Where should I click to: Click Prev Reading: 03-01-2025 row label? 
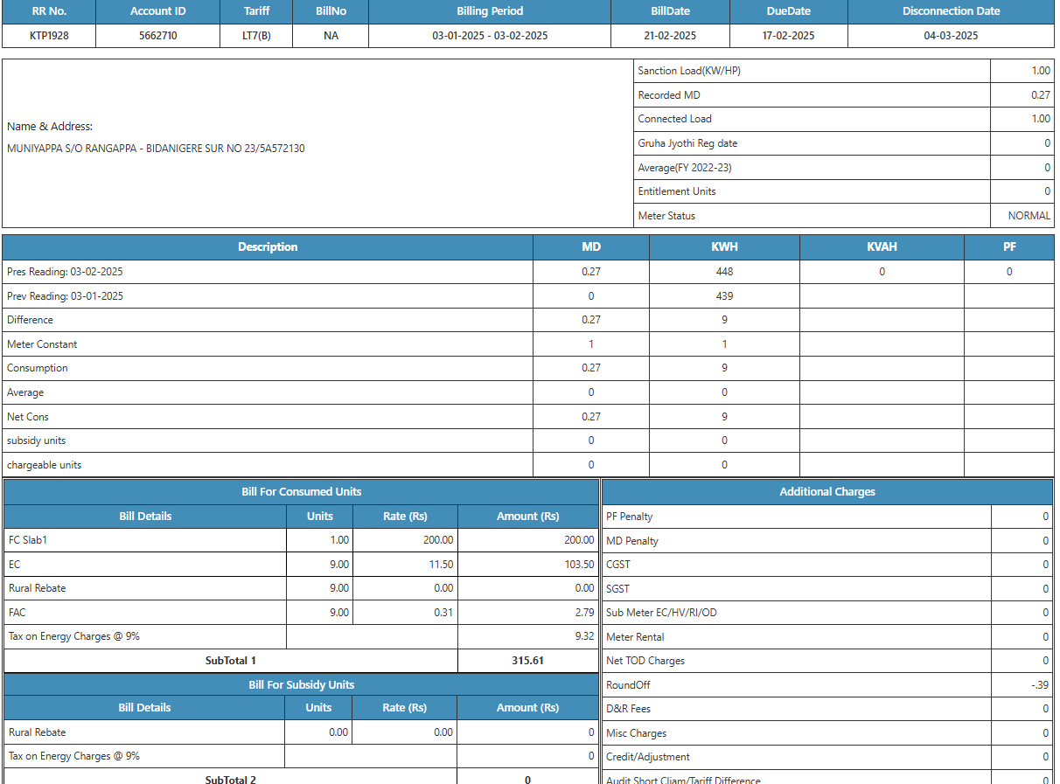(x=65, y=296)
